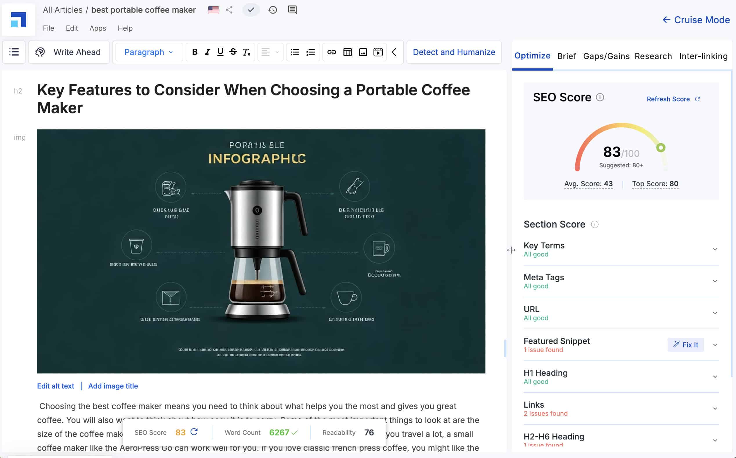Click the H2 heading text

(x=253, y=99)
